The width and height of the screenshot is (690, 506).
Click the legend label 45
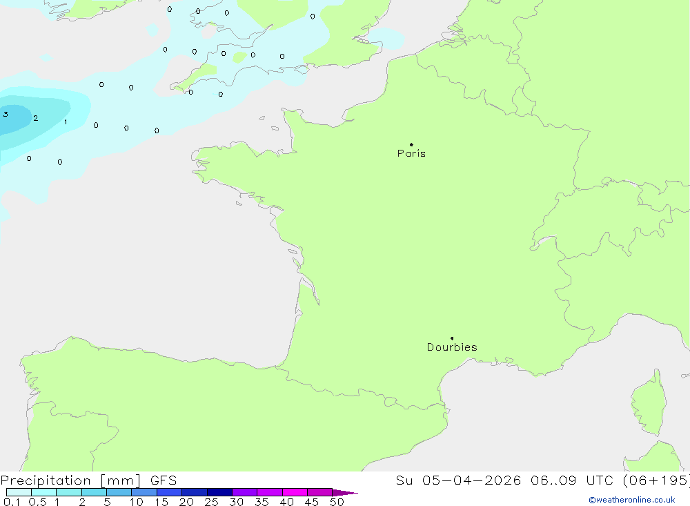point(312,502)
